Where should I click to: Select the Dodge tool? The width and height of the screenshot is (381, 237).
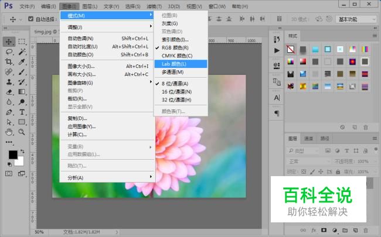(22, 102)
